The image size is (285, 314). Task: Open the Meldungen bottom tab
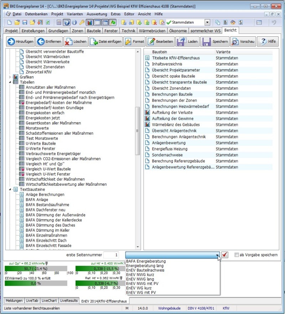[x=14, y=300]
